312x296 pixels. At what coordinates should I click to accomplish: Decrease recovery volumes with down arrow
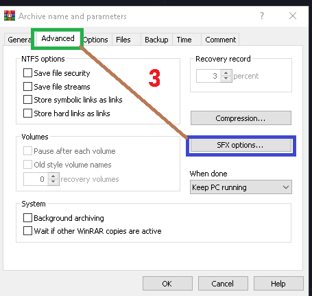tap(53, 182)
